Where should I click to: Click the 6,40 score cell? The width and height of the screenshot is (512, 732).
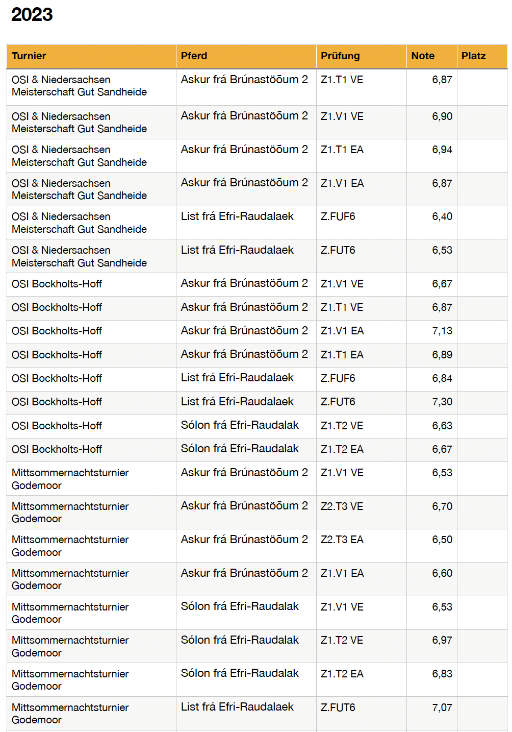(442, 217)
